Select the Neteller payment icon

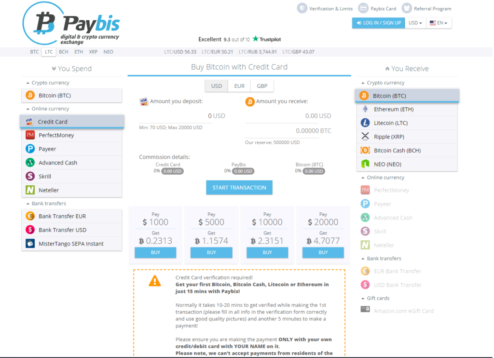point(30,190)
